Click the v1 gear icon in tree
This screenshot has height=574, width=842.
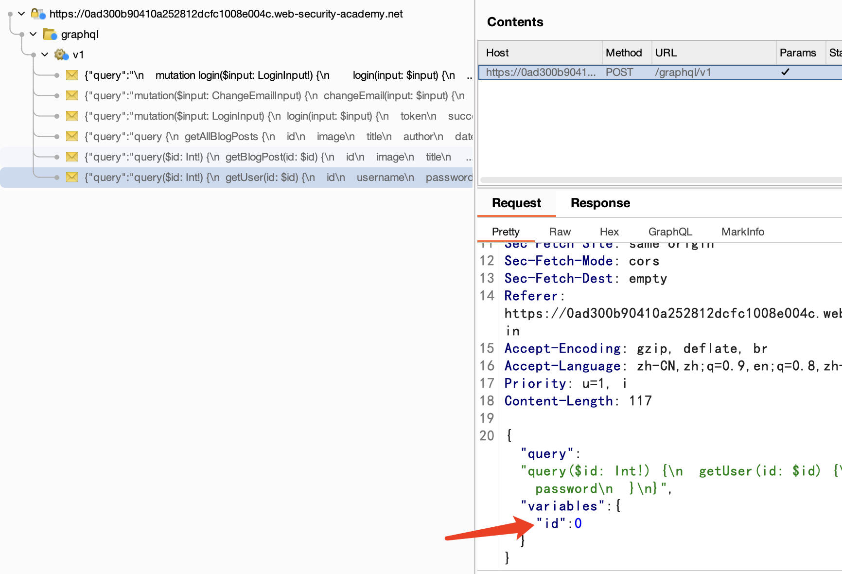pos(61,54)
